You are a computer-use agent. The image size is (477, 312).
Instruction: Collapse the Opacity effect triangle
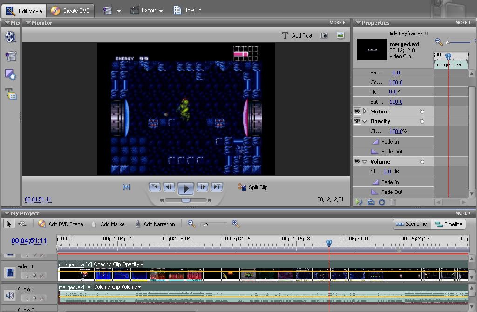(364, 121)
